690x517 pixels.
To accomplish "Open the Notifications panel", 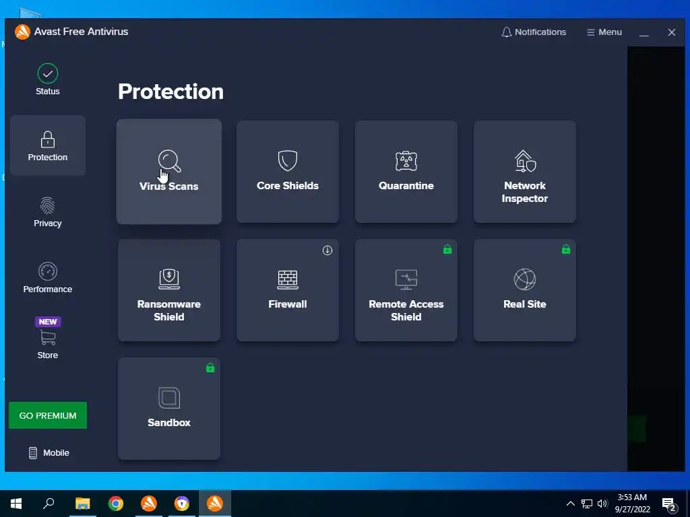I will 534,32.
